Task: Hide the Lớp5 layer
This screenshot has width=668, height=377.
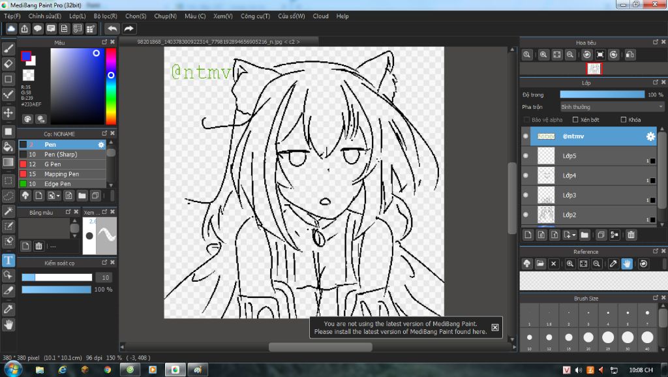Action: point(526,156)
